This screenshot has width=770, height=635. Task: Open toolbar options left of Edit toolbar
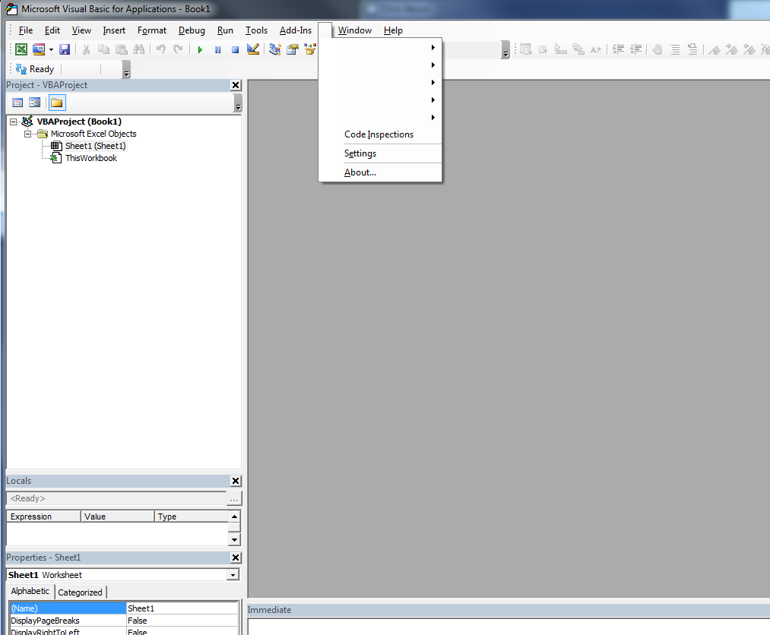(x=505, y=50)
